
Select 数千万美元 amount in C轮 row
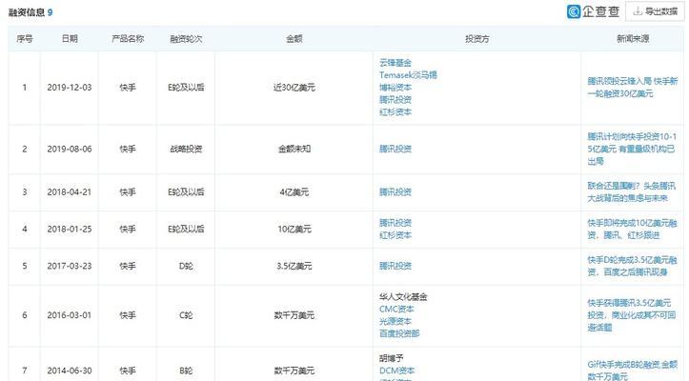click(294, 315)
